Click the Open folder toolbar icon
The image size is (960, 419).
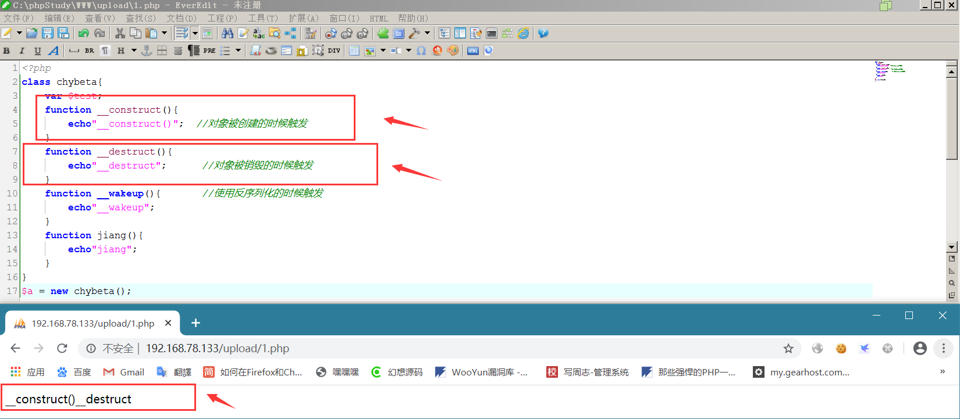(x=32, y=33)
